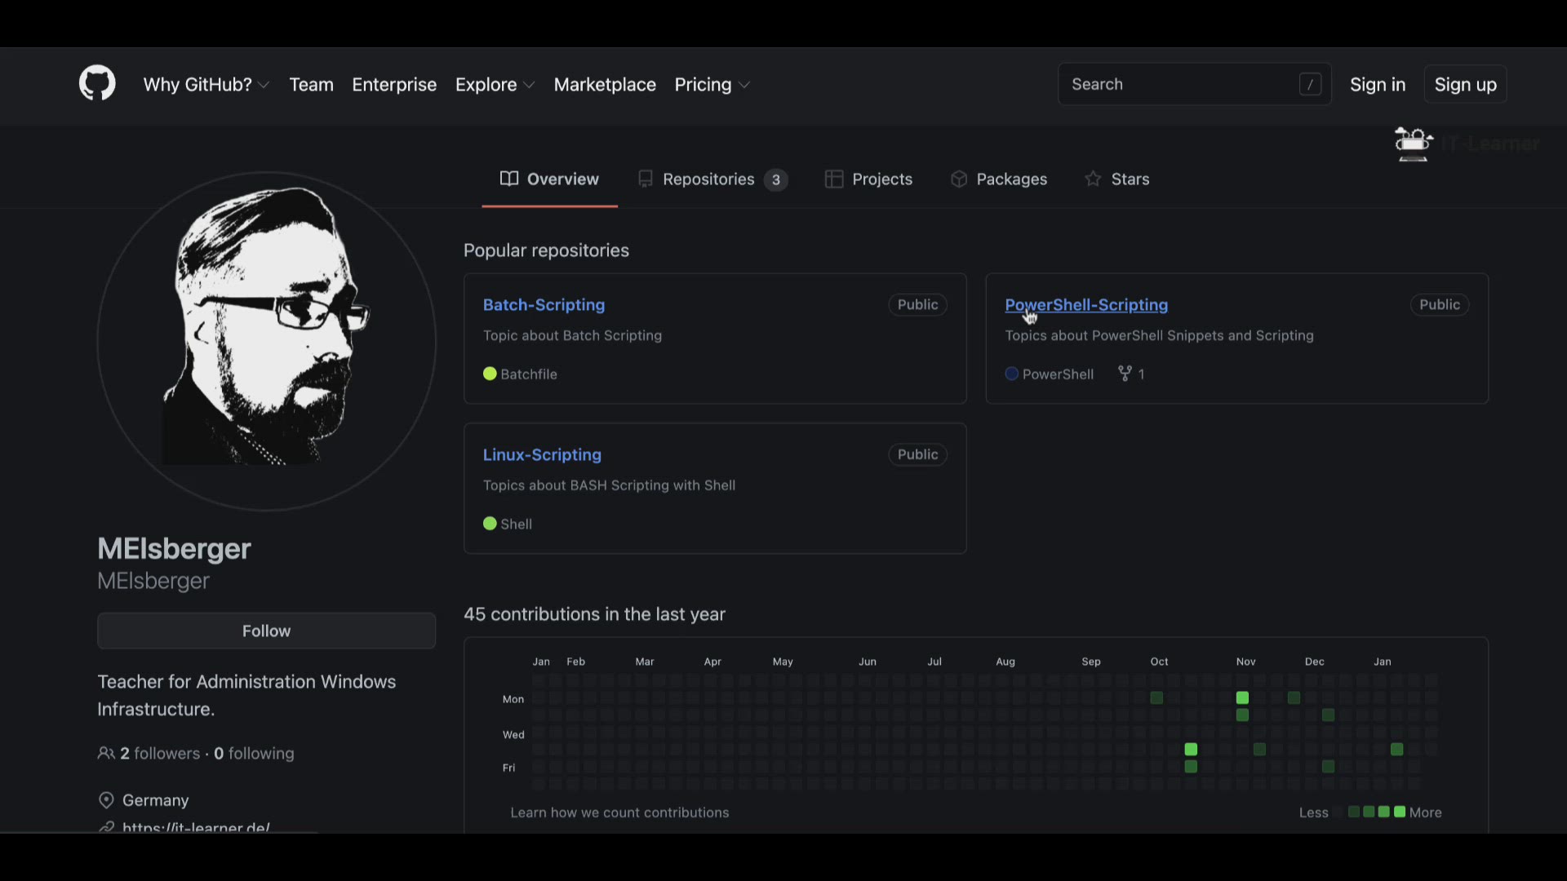Image resolution: width=1567 pixels, height=881 pixels.
Task: Switch to the Stars tab
Action: click(x=1116, y=179)
